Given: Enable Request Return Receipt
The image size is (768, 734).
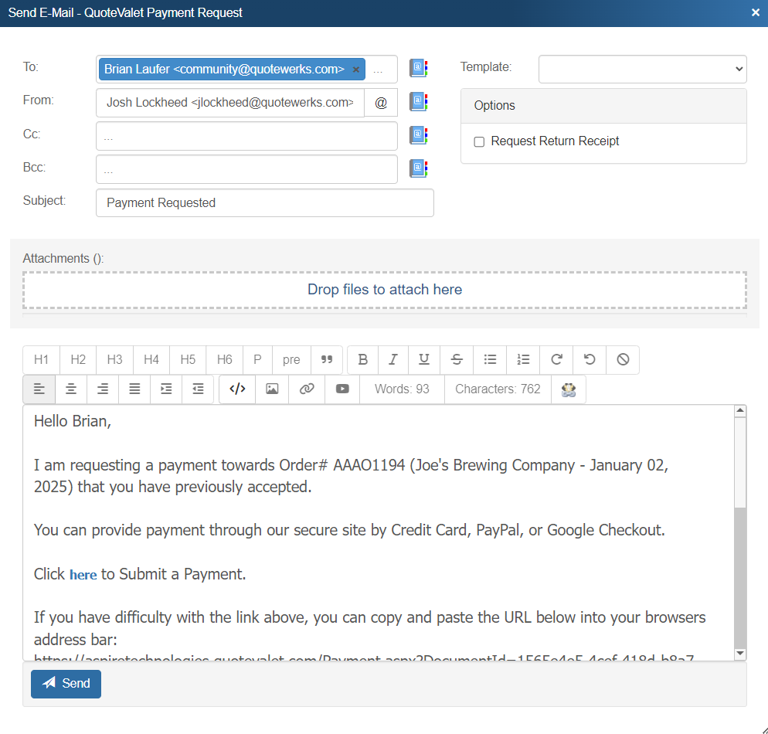Looking at the screenshot, I should pyautogui.click(x=479, y=142).
